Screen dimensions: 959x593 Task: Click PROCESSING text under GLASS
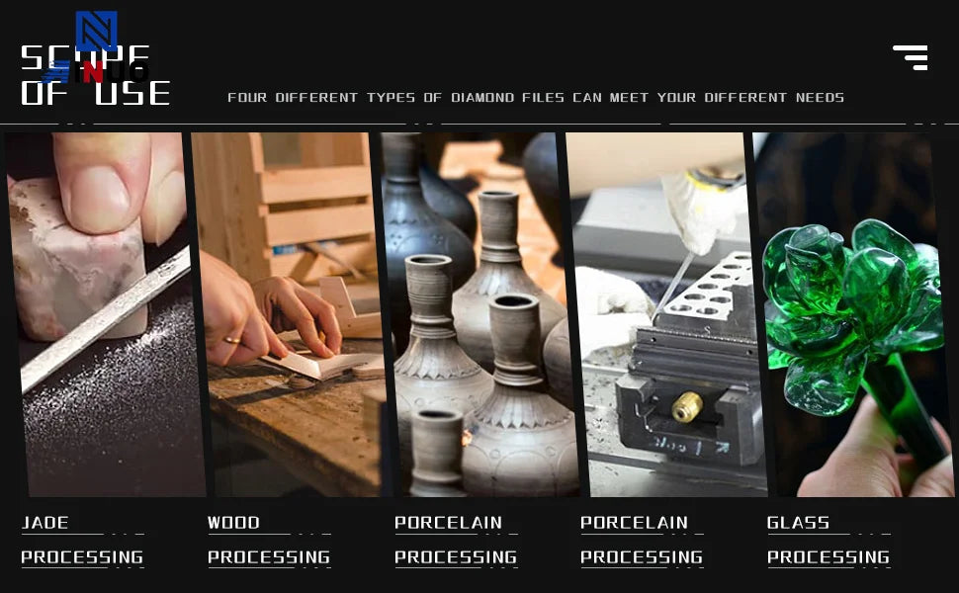[x=828, y=557]
